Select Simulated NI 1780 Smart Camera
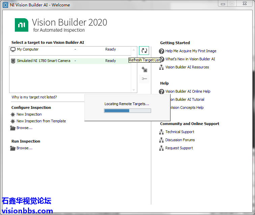This screenshot has width=255, height=215. coord(44,61)
